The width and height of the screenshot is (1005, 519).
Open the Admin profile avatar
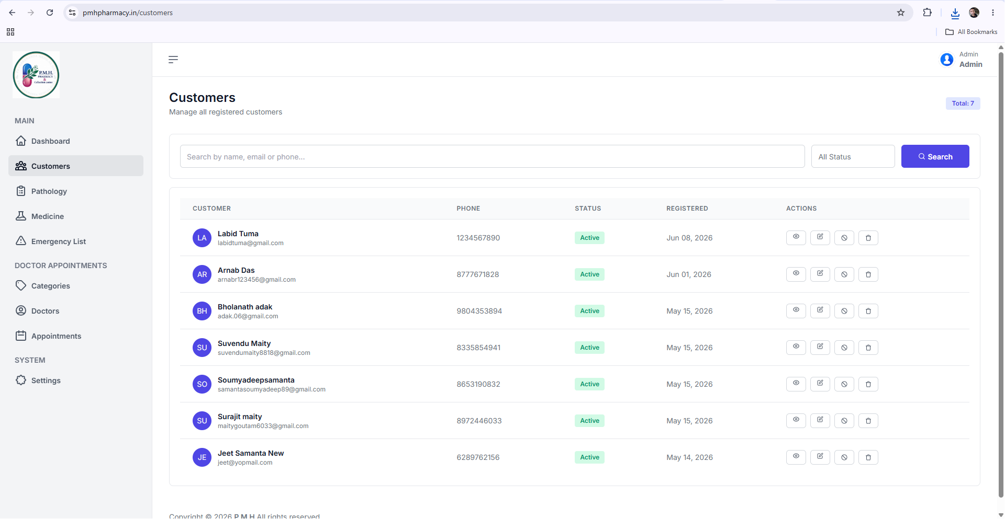tap(946, 60)
